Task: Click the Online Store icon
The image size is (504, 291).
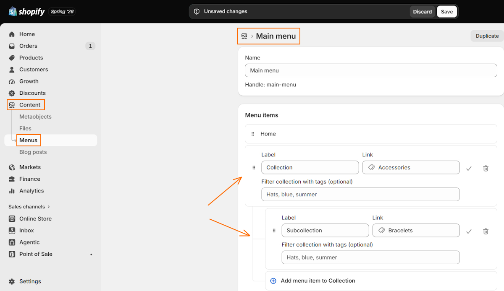Action: (12, 219)
